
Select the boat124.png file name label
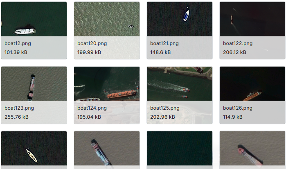[x=92, y=108]
